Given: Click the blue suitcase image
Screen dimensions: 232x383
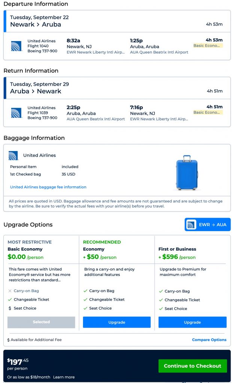Looking at the screenshot, I should click(x=187, y=173).
